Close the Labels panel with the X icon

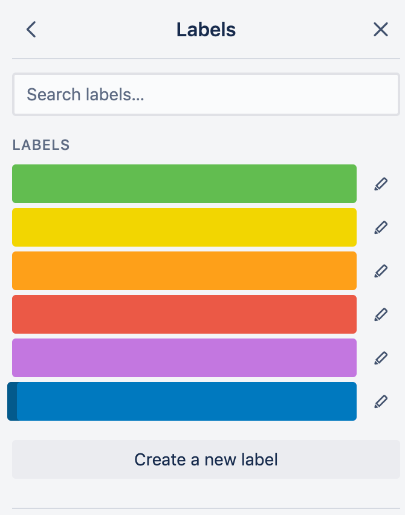click(380, 29)
